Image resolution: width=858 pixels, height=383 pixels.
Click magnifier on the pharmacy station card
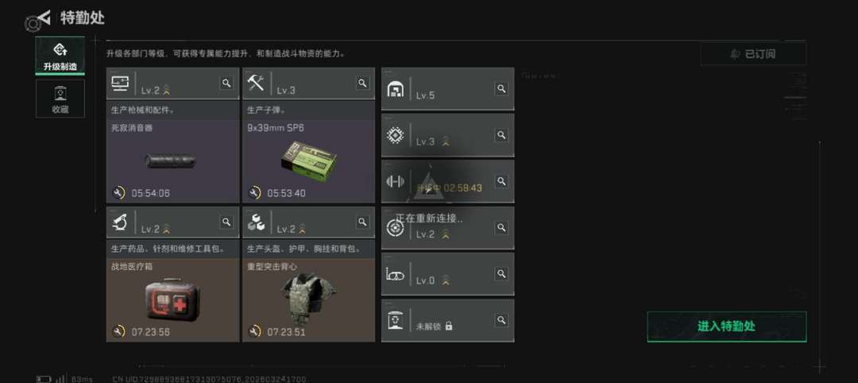point(226,222)
